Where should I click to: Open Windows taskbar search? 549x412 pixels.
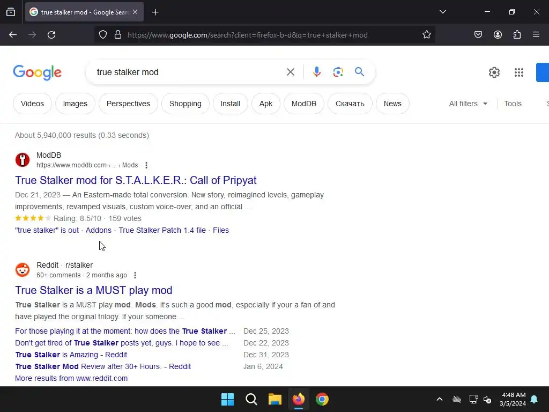(x=251, y=399)
